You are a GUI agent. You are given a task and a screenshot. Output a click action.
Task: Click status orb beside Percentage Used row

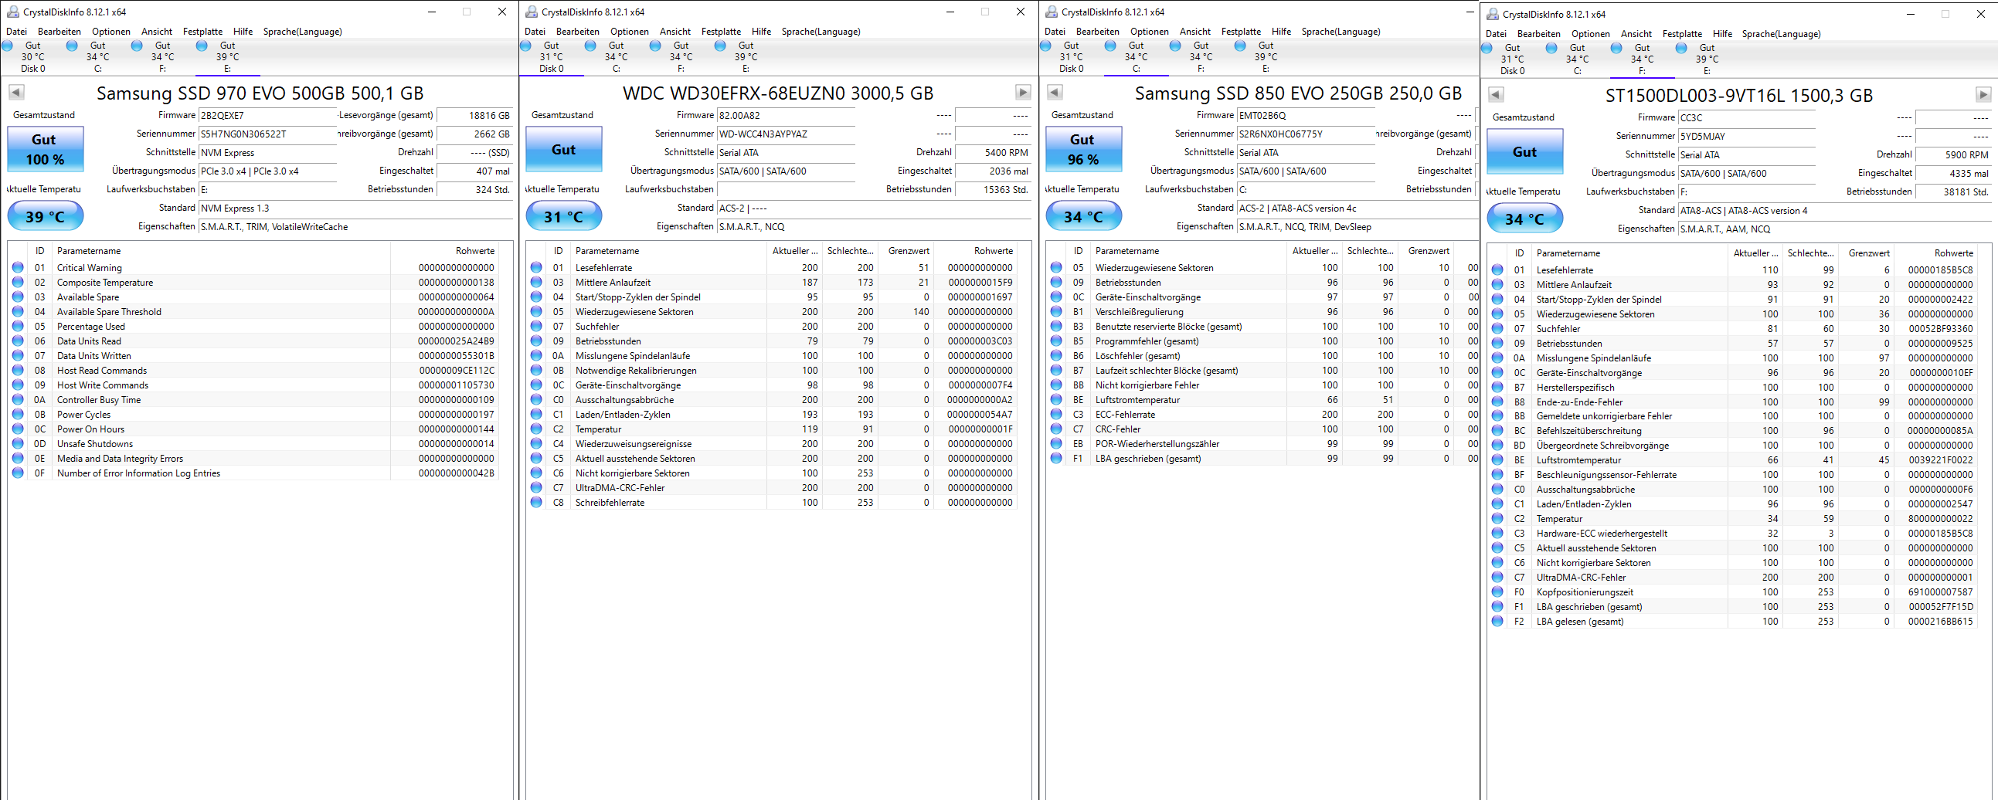click(x=18, y=327)
